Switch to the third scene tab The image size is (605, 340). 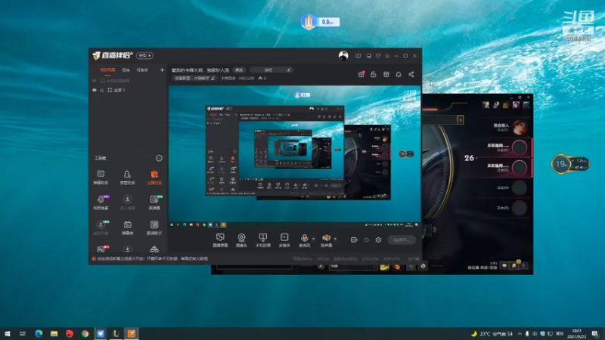(x=142, y=70)
